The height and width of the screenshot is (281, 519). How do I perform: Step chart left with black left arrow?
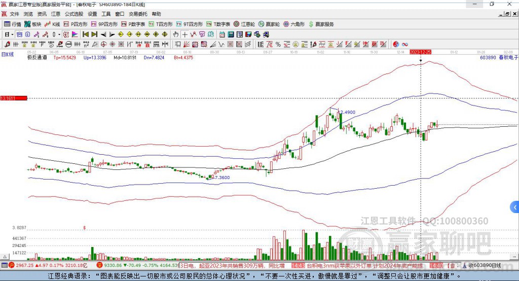tap(103, 34)
